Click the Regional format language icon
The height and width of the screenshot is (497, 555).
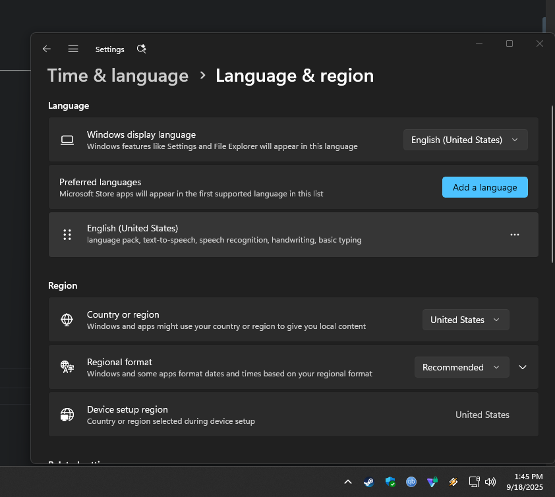click(67, 366)
